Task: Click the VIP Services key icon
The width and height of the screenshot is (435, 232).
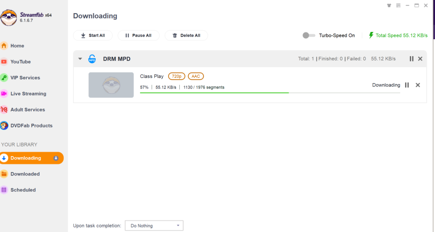Action: [4, 78]
